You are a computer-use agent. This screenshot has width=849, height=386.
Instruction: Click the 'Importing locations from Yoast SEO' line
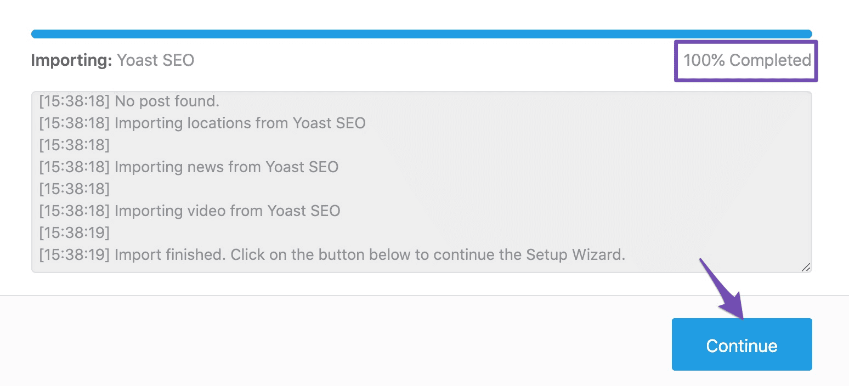pos(201,123)
